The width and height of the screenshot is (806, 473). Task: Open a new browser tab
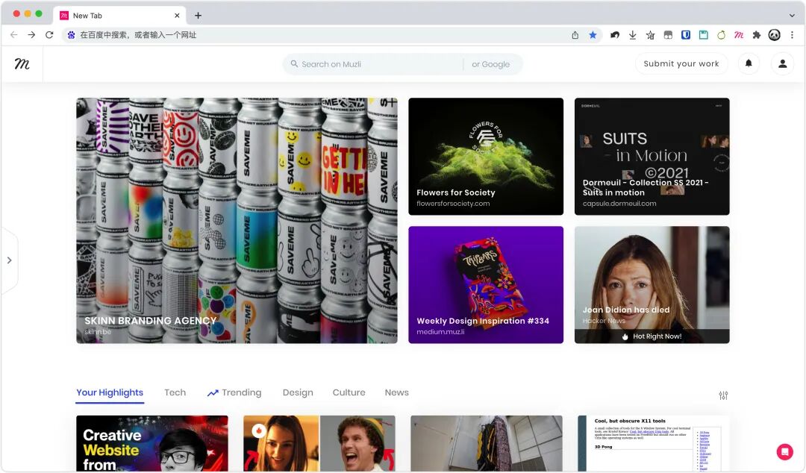pyautogui.click(x=198, y=16)
